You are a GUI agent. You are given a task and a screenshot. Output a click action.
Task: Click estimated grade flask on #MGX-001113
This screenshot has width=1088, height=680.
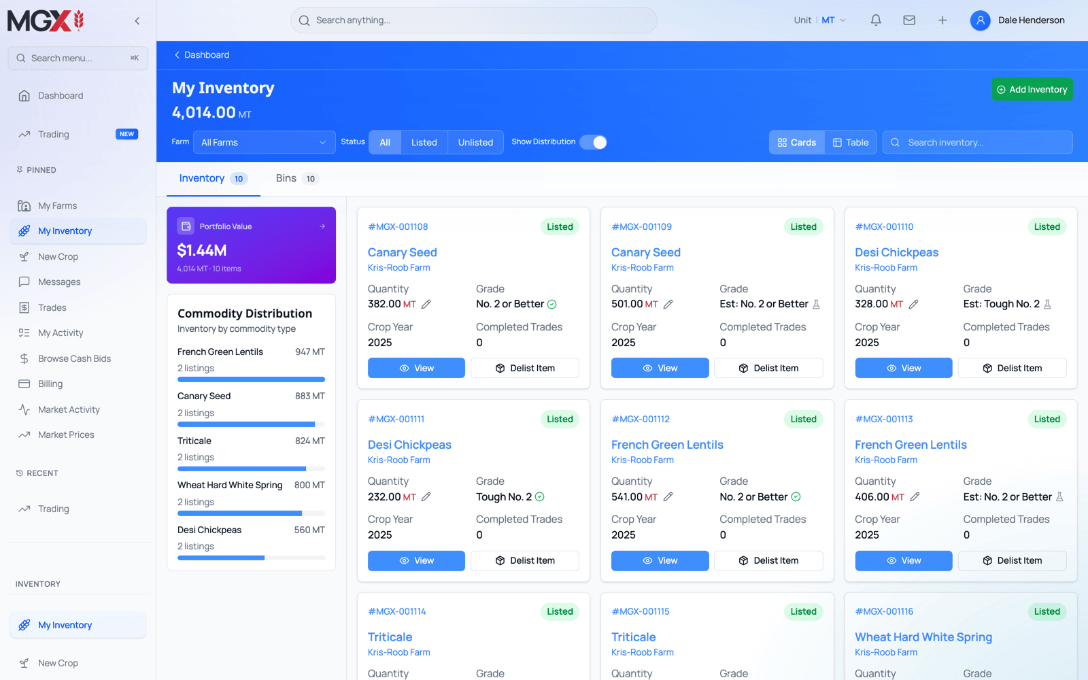pos(1060,496)
